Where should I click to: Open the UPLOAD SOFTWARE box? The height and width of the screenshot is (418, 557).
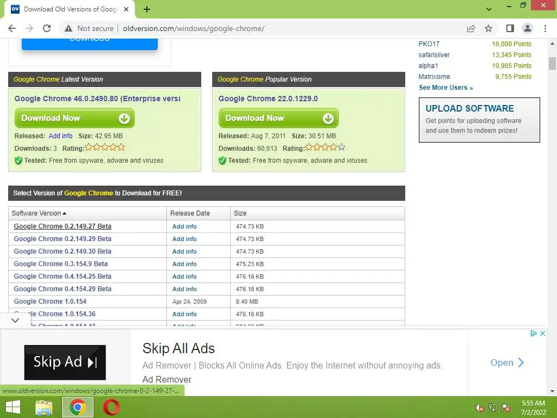pyautogui.click(x=479, y=120)
